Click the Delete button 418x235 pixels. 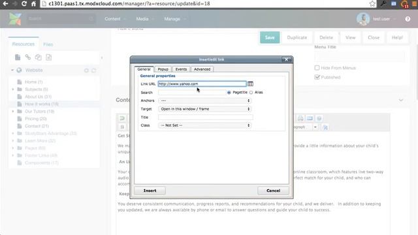tap(327, 38)
